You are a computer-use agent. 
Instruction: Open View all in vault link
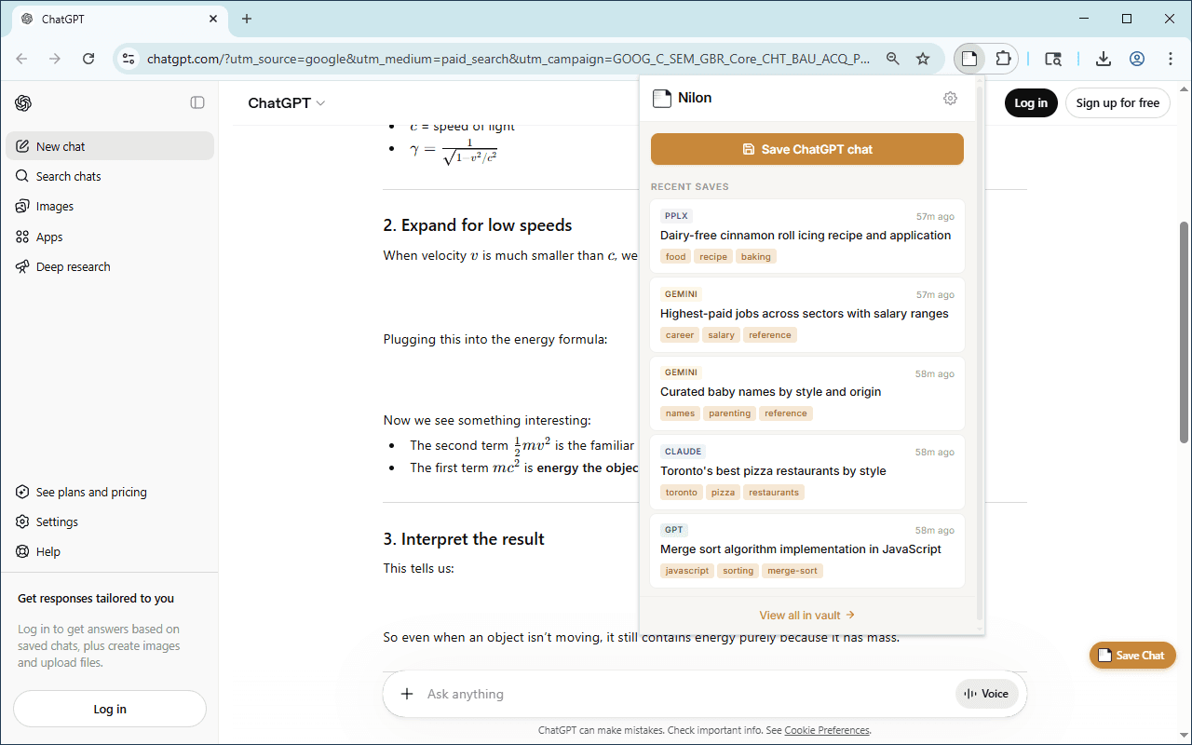(807, 615)
